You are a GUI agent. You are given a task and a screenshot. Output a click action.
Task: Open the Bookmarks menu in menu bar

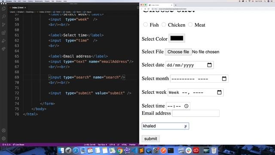(x=39, y=1)
